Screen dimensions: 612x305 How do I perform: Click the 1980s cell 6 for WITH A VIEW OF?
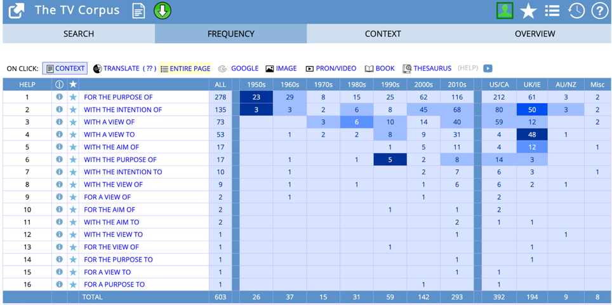pos(356,122)
